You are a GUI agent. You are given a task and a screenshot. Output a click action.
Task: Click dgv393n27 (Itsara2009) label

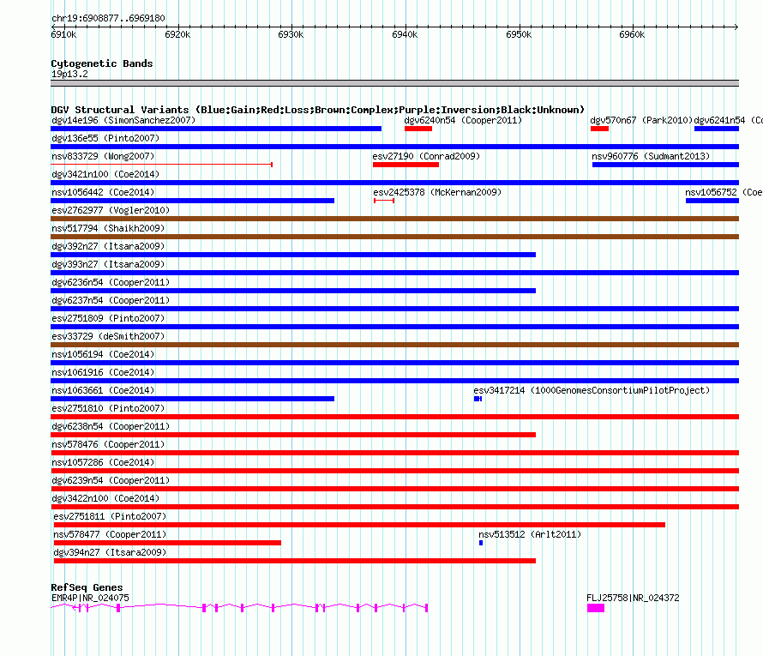[108, 264]
